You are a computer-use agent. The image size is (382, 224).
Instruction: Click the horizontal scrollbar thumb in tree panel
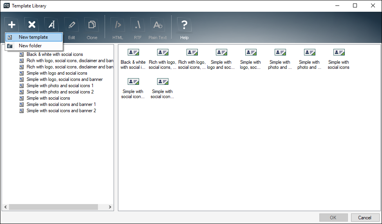(x=53, y=207)
